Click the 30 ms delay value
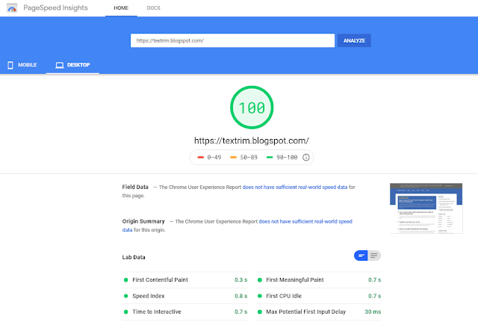Viewport: 478px width, 325px height. pyautogui.click(x=373, y=312)
